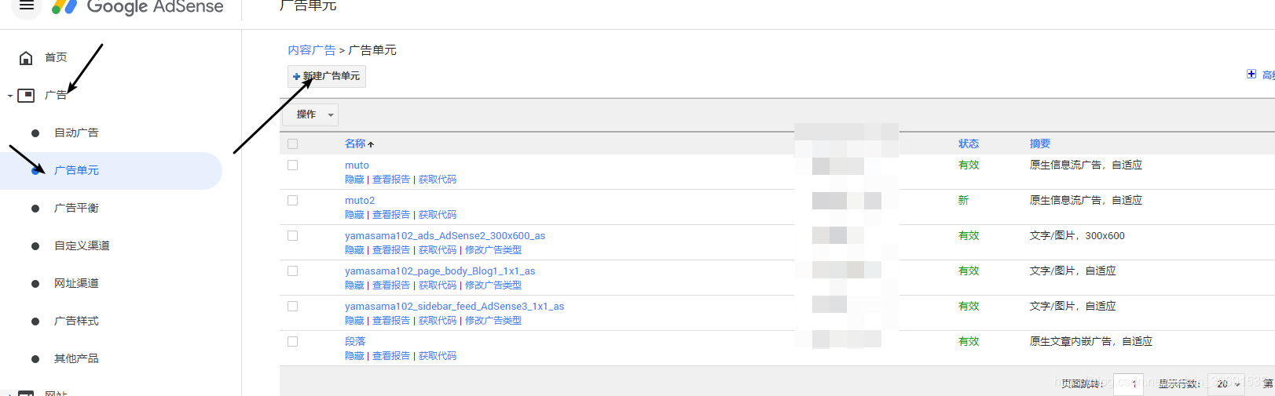1275x396 pixels.
Task: Open 自定义渠道 in the sidebar
Action: click(x=82, y=245)
